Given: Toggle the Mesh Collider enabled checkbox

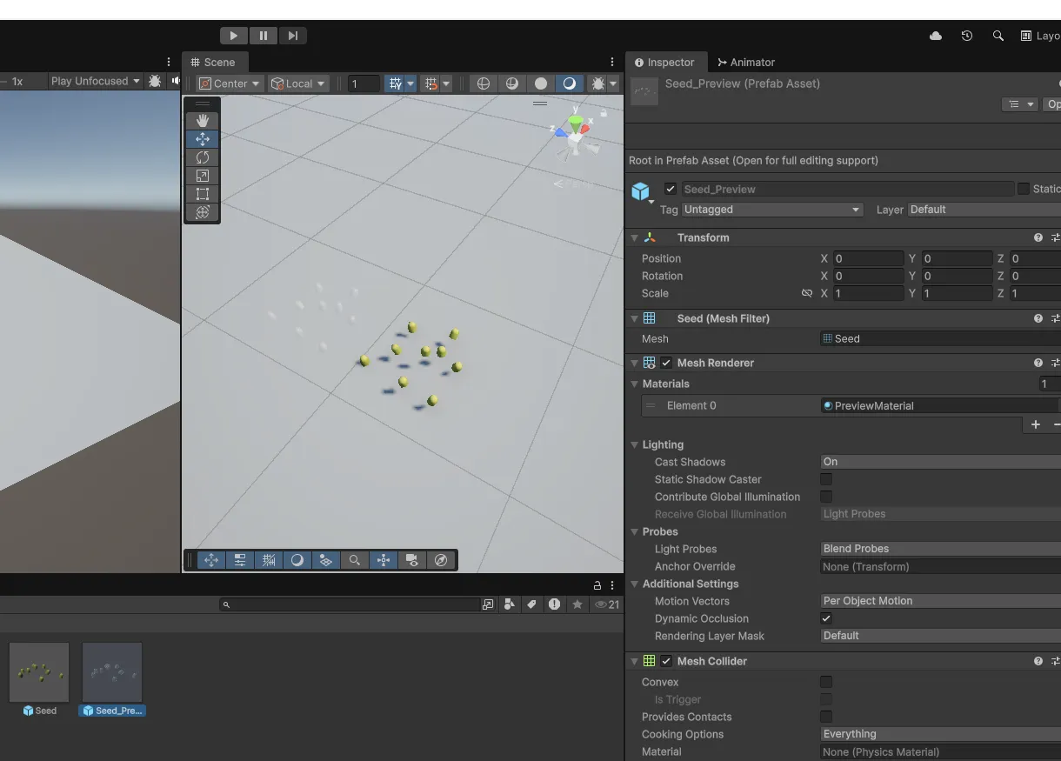Looking at the screenshot, I should pos(666,661).
